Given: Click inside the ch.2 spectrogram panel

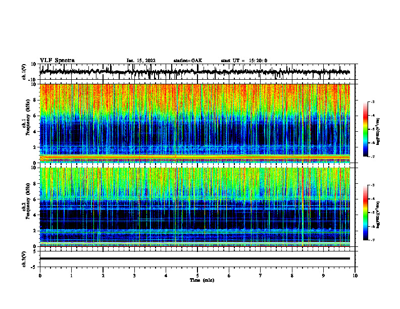Looking at the screenshot, I should (195, 207).
